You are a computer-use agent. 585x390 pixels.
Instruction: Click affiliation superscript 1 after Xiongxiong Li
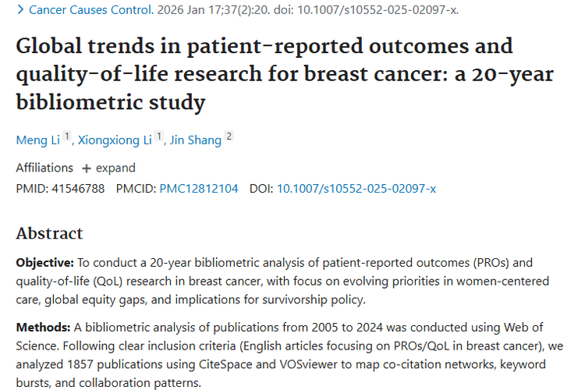pyautogui.click(x=159, y=138)
